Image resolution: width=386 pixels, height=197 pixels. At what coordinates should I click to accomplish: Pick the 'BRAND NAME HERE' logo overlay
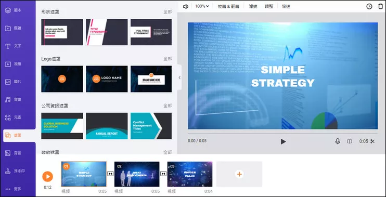pos(151,79)
